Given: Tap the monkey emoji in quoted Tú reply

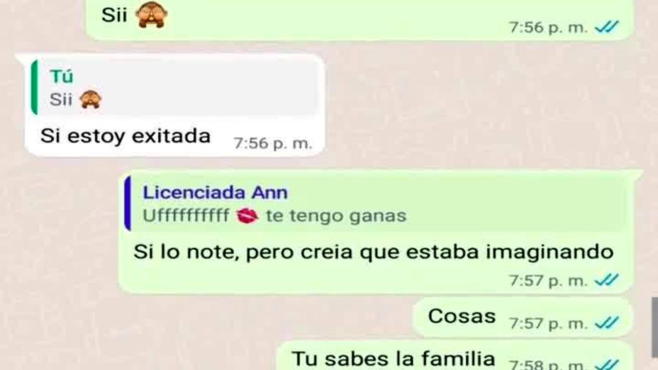Looking at the screenshot, I should tap(90, 99).
